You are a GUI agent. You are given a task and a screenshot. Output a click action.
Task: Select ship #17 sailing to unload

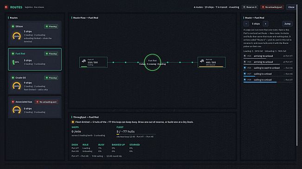[268, 74]
